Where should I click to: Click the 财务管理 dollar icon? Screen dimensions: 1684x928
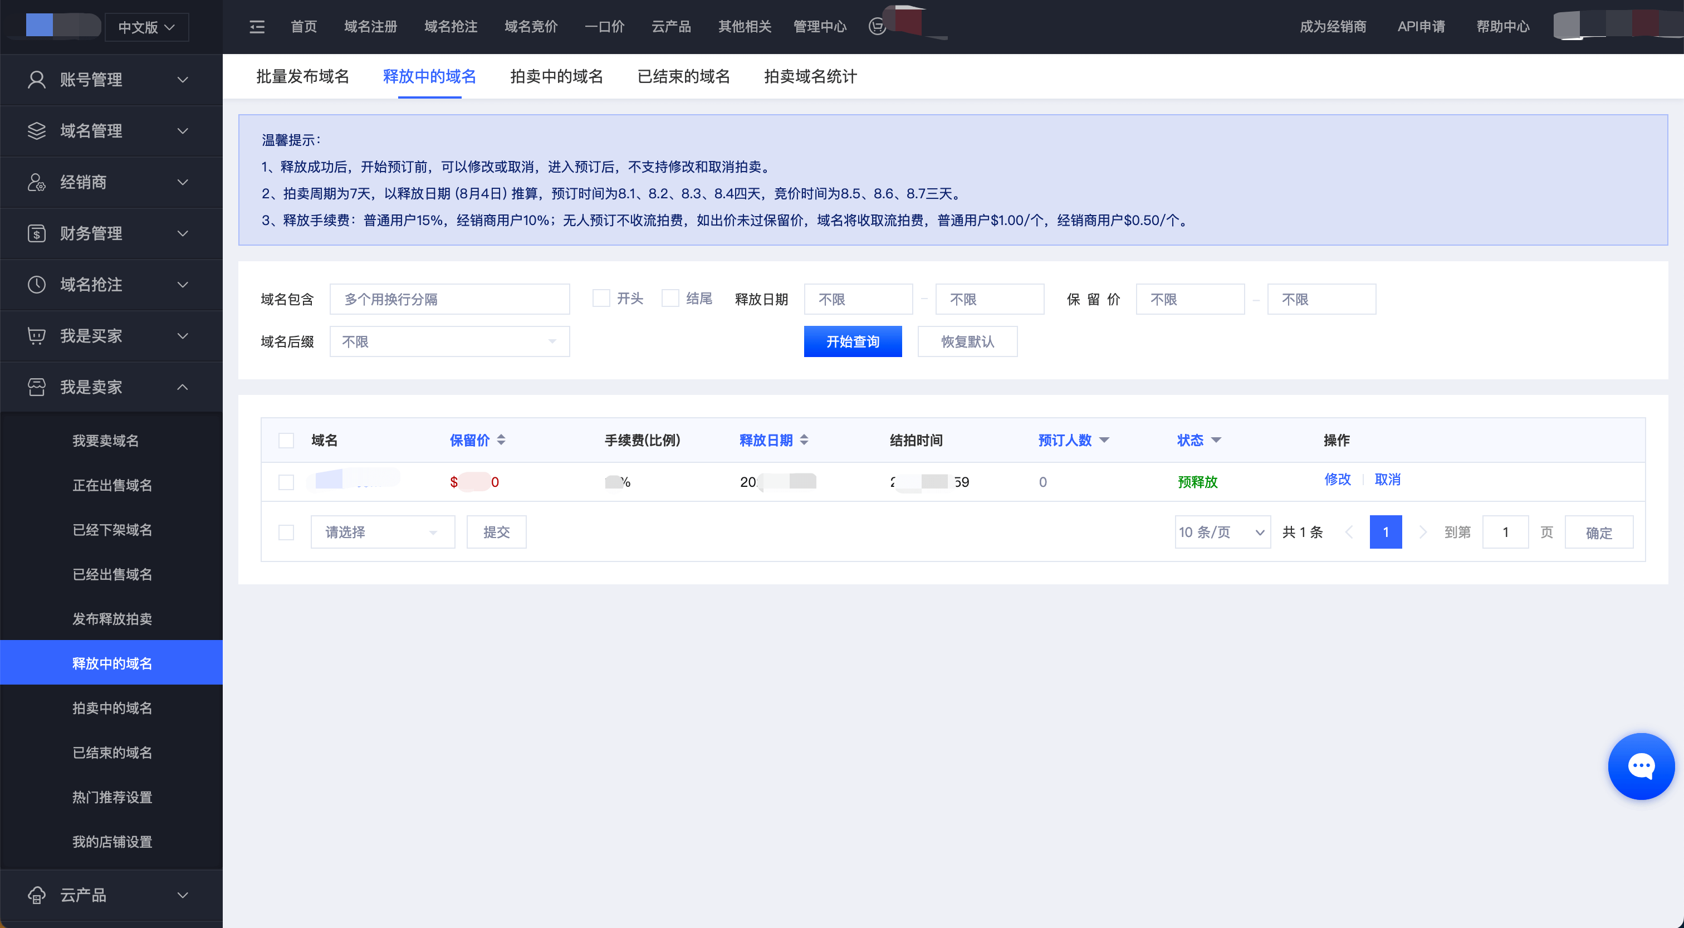click(37, 233)
